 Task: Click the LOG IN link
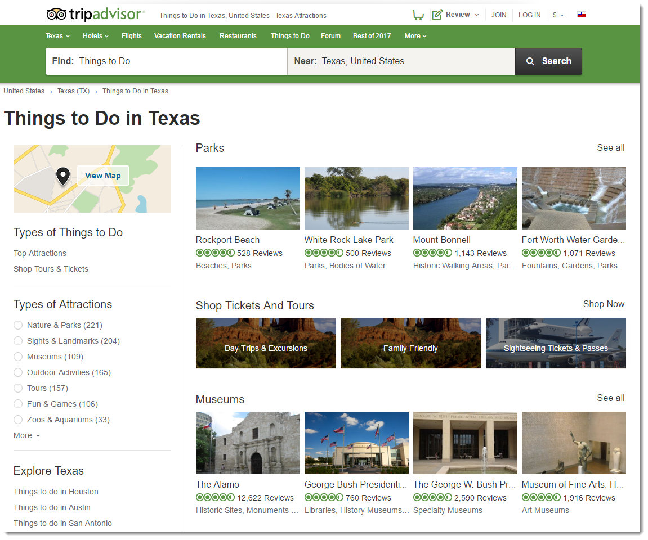coord(529,15)
